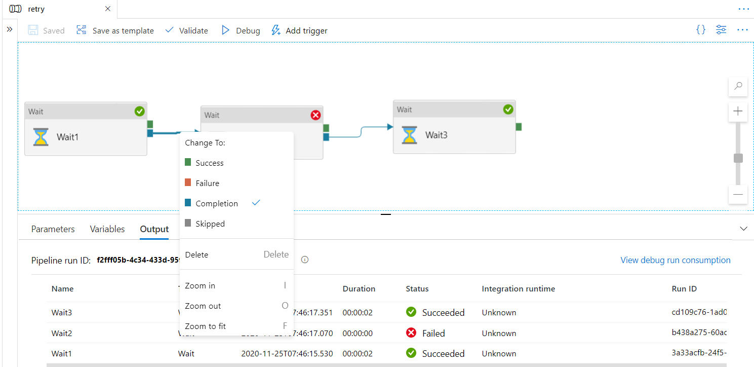
Task: Click the Save as template icon
Action: tap(82, 30)
